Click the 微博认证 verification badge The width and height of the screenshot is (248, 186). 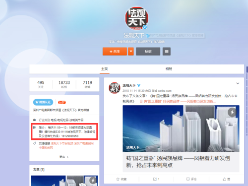pyautogui.click(x=43, y=102)
